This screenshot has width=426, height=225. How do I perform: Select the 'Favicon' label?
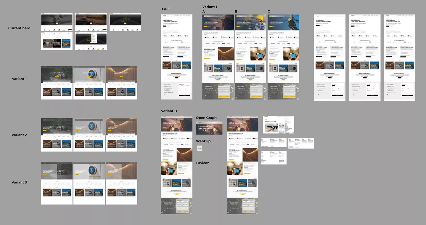point(203,163)
